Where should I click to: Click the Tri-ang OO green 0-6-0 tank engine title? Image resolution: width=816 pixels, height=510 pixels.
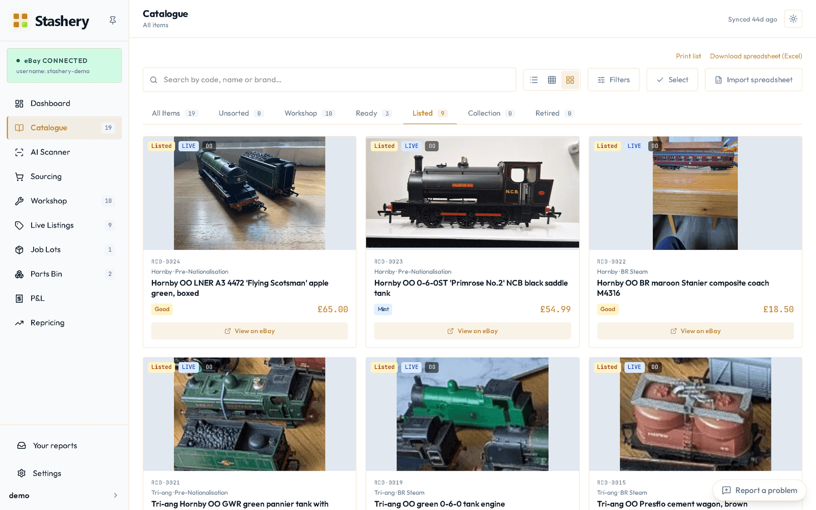pos(440,504)
